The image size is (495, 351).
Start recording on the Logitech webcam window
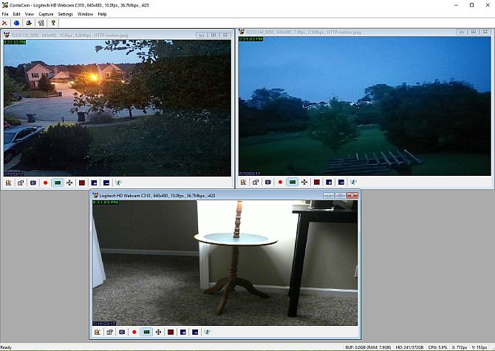[134, 332]
